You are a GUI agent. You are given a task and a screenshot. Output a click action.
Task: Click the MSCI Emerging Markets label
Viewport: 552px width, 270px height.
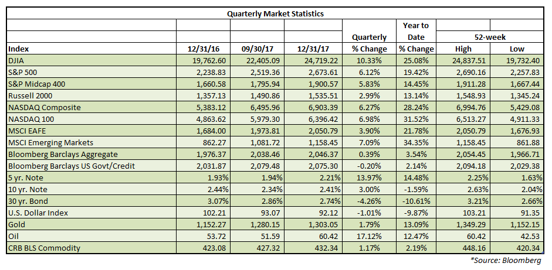tap(51, 142)
